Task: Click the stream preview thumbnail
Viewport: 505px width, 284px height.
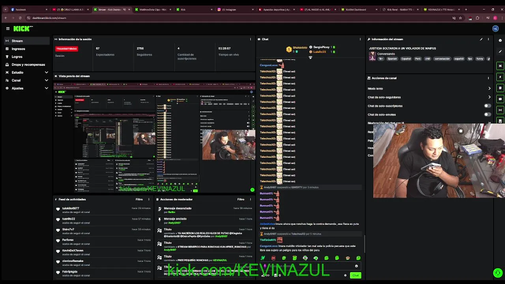Action: pos(154,137)
